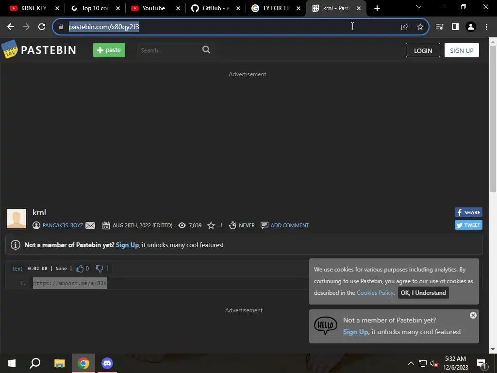Image resolution: width=497 pixels, height=373 pixels.
Task: Create a new paste with the green button
Action: 109,50
